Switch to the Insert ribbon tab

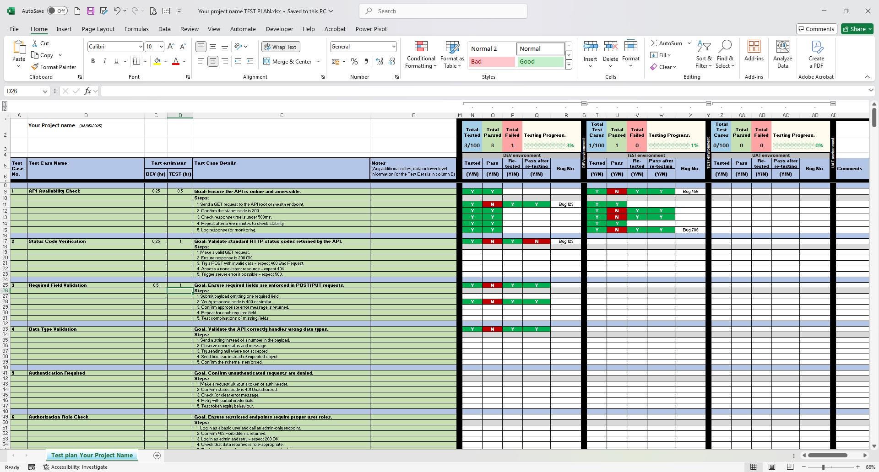point(64,29)
